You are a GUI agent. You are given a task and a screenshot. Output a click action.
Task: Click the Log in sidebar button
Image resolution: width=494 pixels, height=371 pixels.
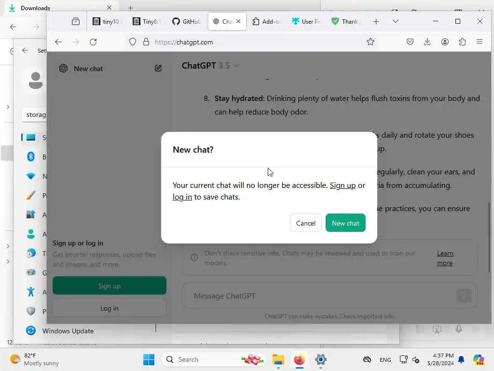coord(110,308)
